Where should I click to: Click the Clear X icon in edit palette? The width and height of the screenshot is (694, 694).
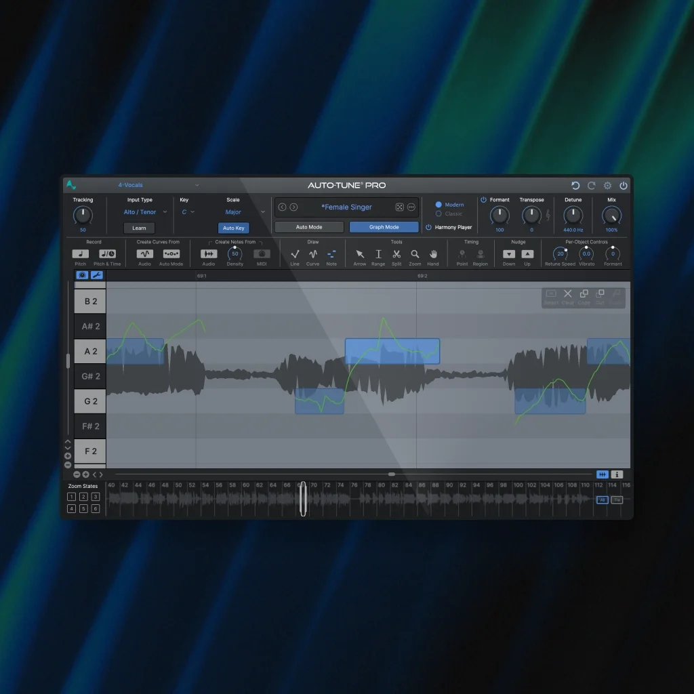[x=568, y=293]
